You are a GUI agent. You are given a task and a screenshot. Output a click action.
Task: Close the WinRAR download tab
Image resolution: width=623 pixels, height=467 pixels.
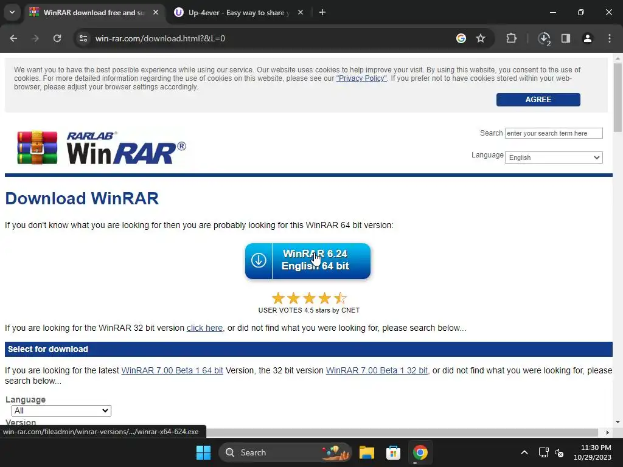click(x=156, y=13)
